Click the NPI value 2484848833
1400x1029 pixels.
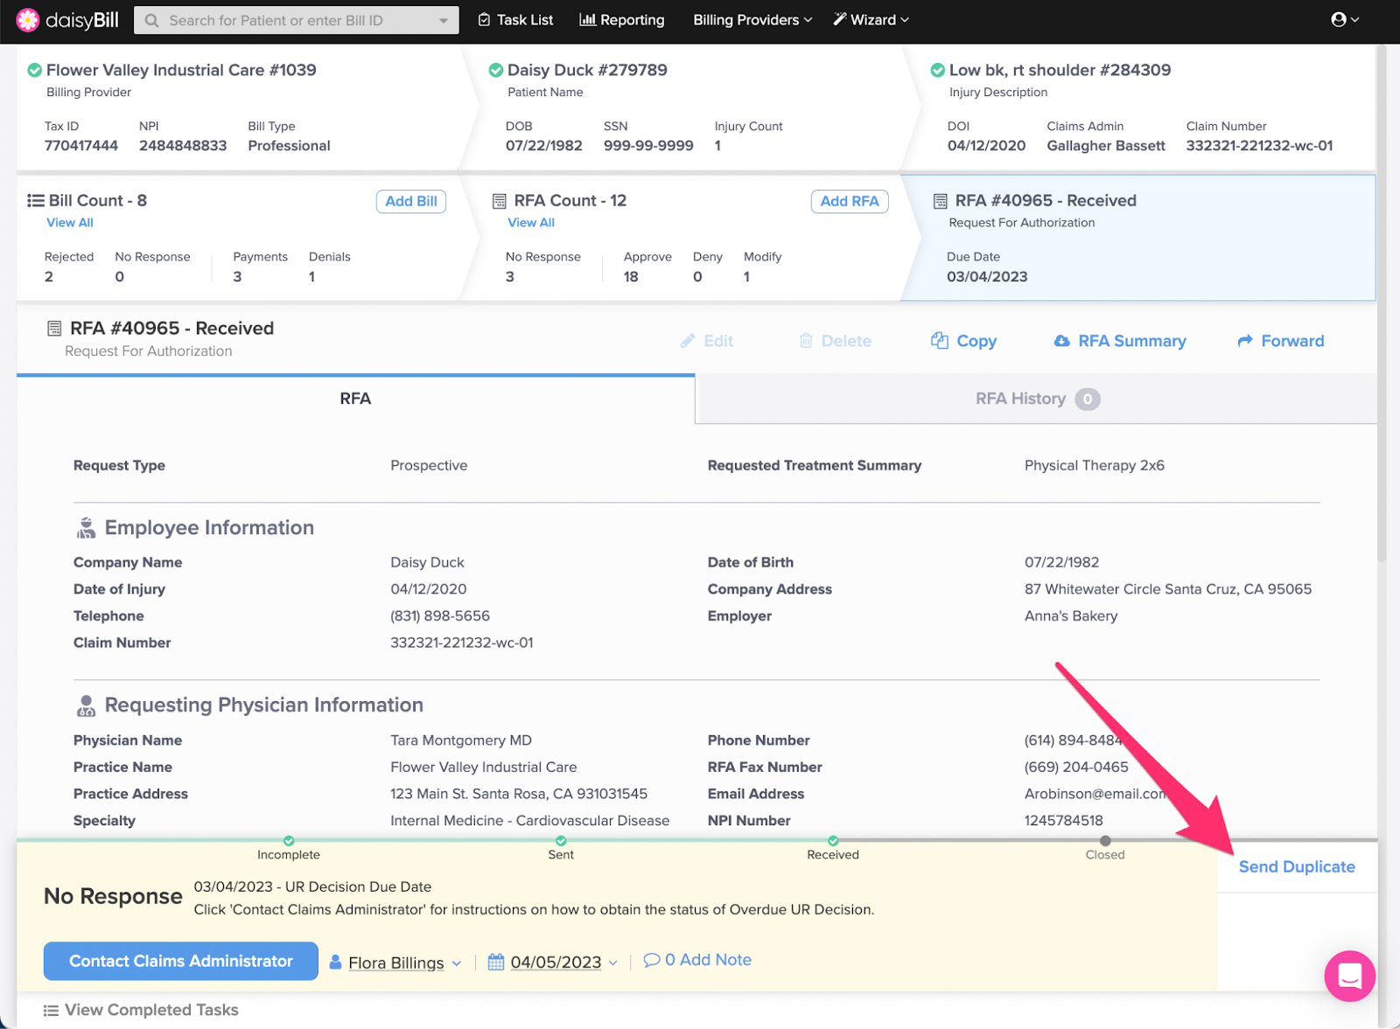pyautogui.click(x=183, y=146)
